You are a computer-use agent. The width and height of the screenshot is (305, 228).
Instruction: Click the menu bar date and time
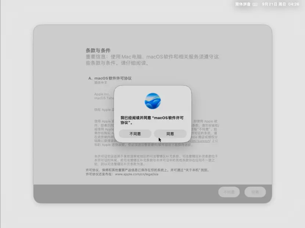280,4
